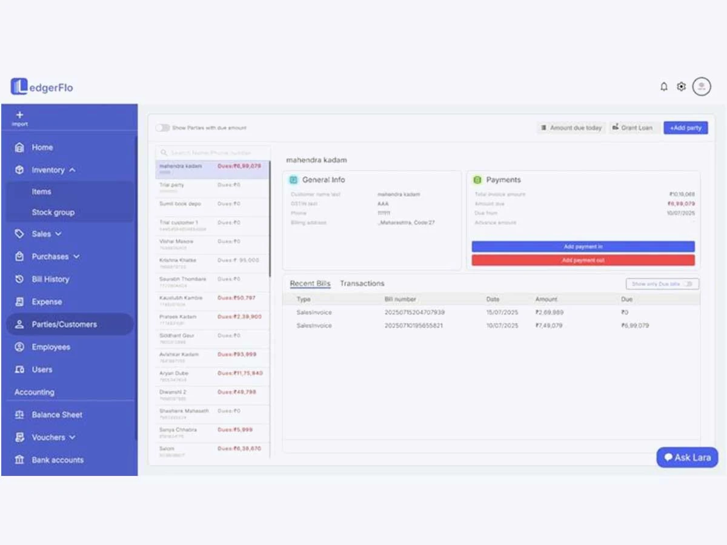Click the Bill History icon
Viewport: 727px width, 545px height.
tap(19, 279)
